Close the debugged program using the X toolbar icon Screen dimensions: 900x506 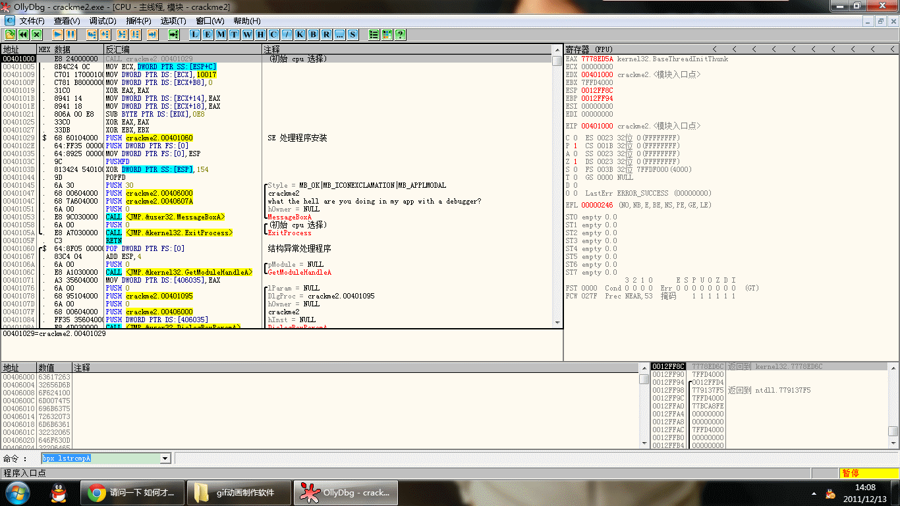[36, 34]
